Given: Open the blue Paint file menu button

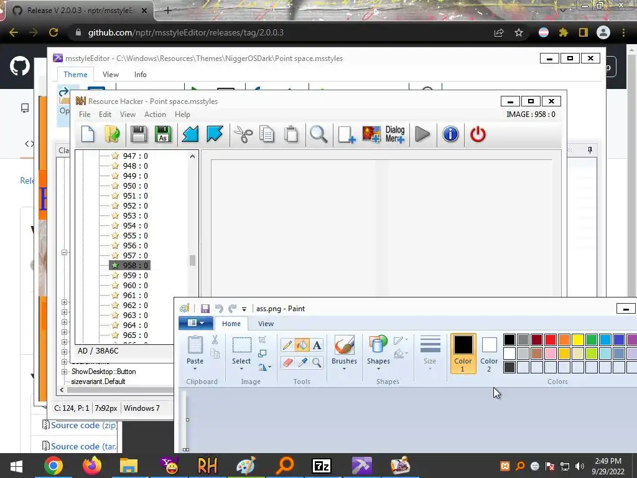Looking at the screenshot, I should (196, 323).
